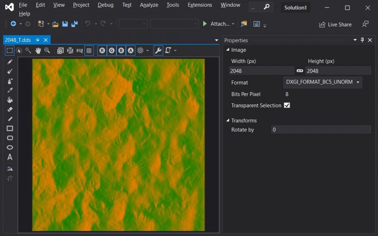
Task: Toggle the Red channel view
Action: pos(102,51)
